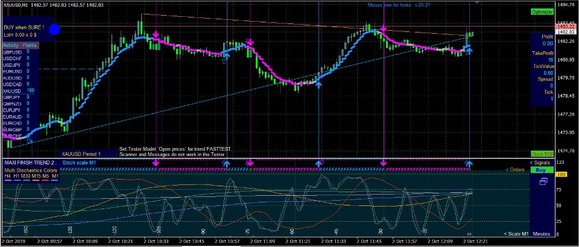Click the XAUUSD points value 188

coord(31,91)
